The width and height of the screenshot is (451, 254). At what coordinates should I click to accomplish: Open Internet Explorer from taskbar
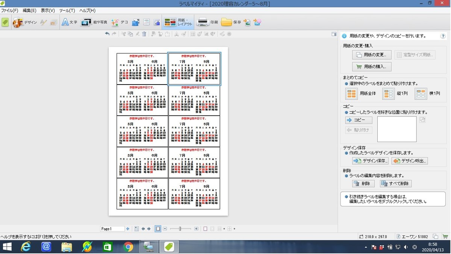pyautogui.click(x=26, y=247)
